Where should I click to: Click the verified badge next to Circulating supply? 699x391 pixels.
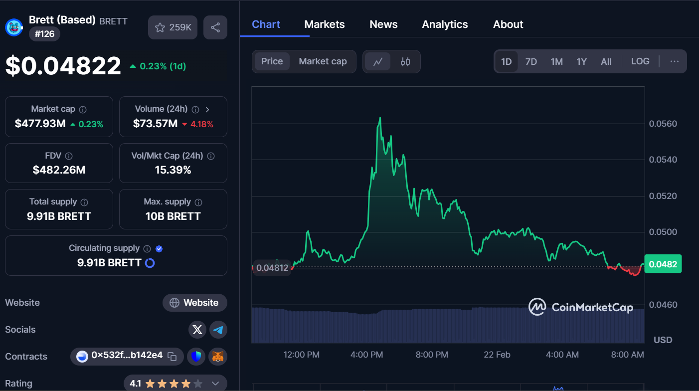coord(159,248)
